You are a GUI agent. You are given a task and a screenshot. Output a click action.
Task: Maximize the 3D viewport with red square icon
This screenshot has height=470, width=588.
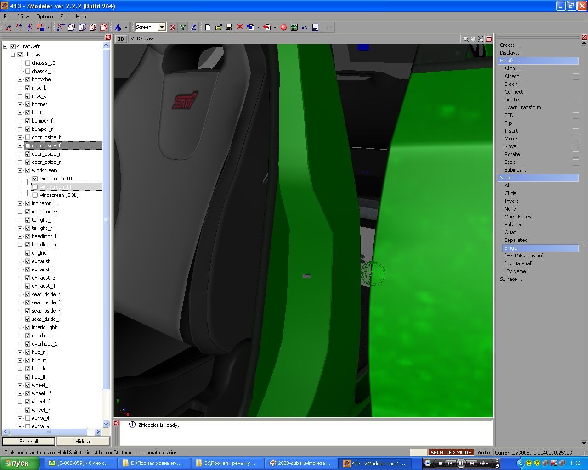click(x=489, y=39)
